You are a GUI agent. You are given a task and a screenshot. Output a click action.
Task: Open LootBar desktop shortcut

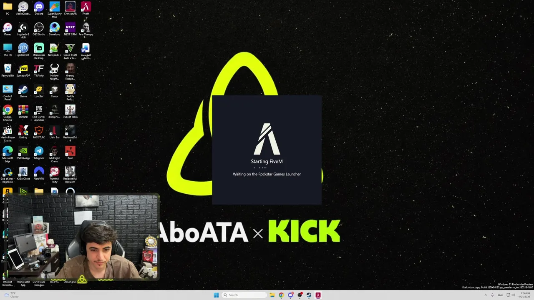click(39, 91)
